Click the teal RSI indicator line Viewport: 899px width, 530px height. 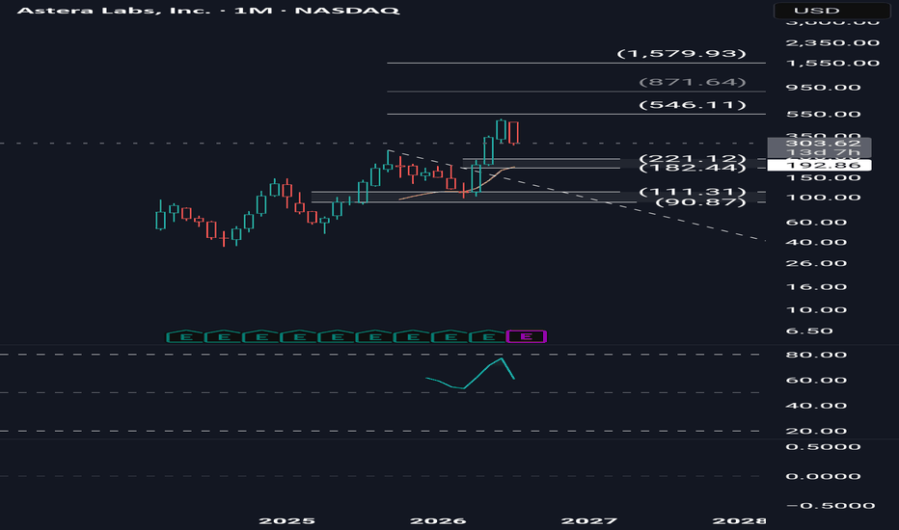pyautogui.click(x=470, y=374)
